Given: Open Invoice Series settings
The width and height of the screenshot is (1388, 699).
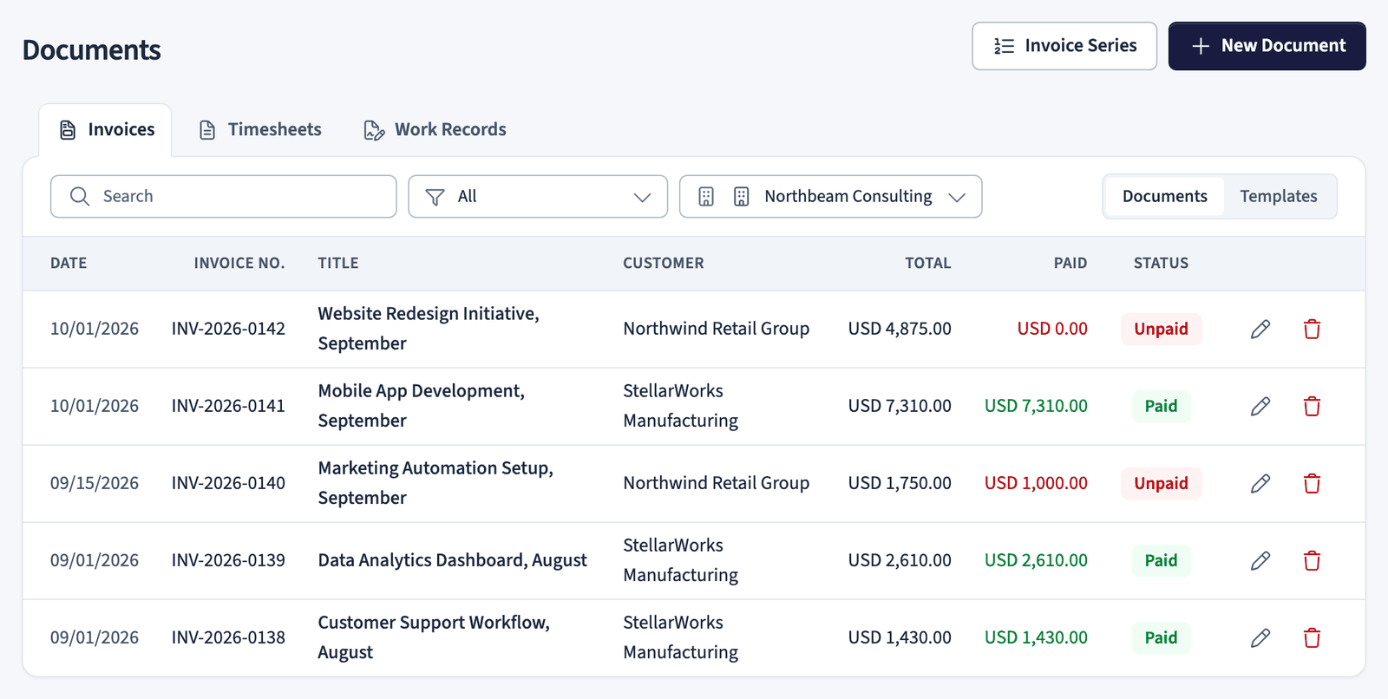Looking at the screenshot, I should coord(1064,46).
